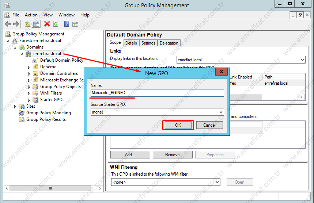Click the Up one level folder icon

(x=27, y=24)
